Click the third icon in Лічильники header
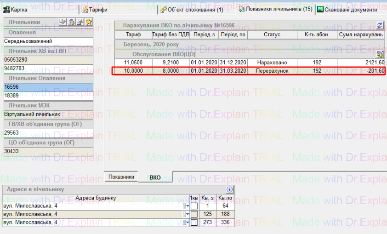This screenshot has width=387, height=234. pyautogui.click(x=80, y=22)
